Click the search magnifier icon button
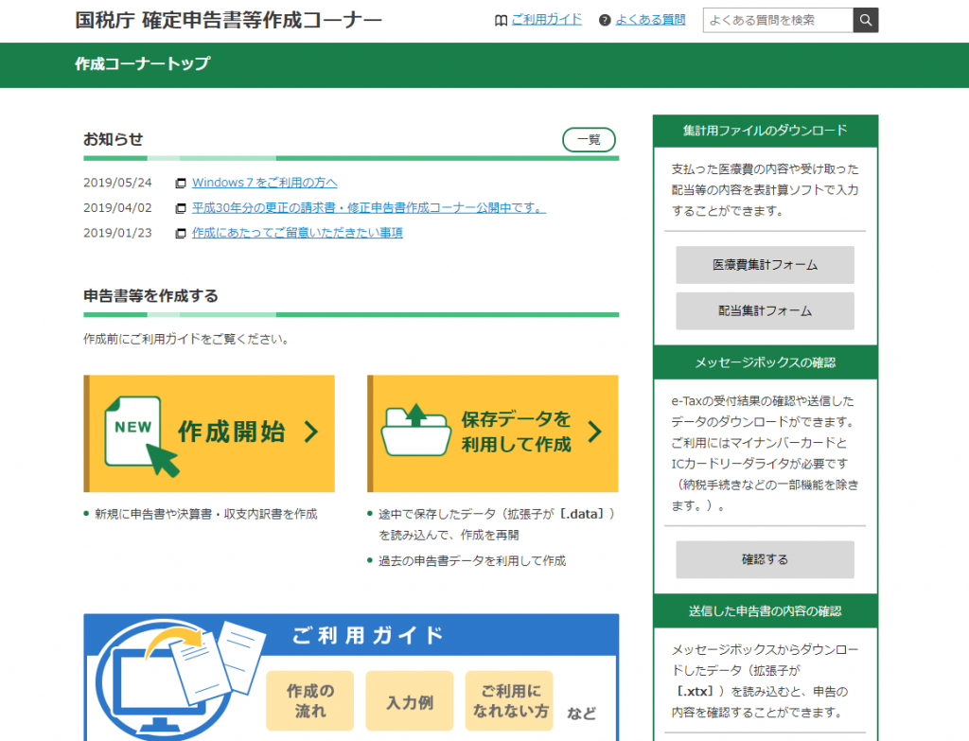969x741 pixels. [x=865, y=20]
